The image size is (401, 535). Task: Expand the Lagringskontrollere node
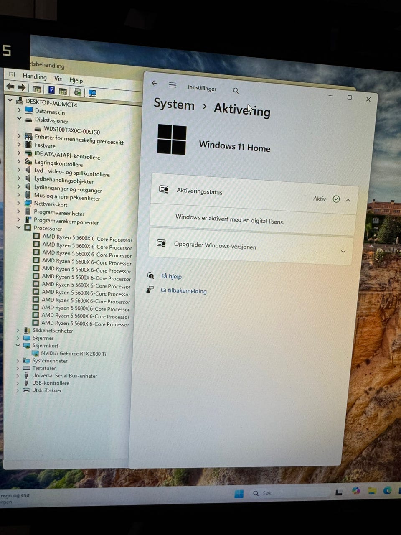point(19,161)
